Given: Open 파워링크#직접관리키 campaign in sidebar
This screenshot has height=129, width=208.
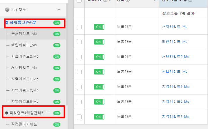Looking at the screenshot, I should (x=29, y=113).
